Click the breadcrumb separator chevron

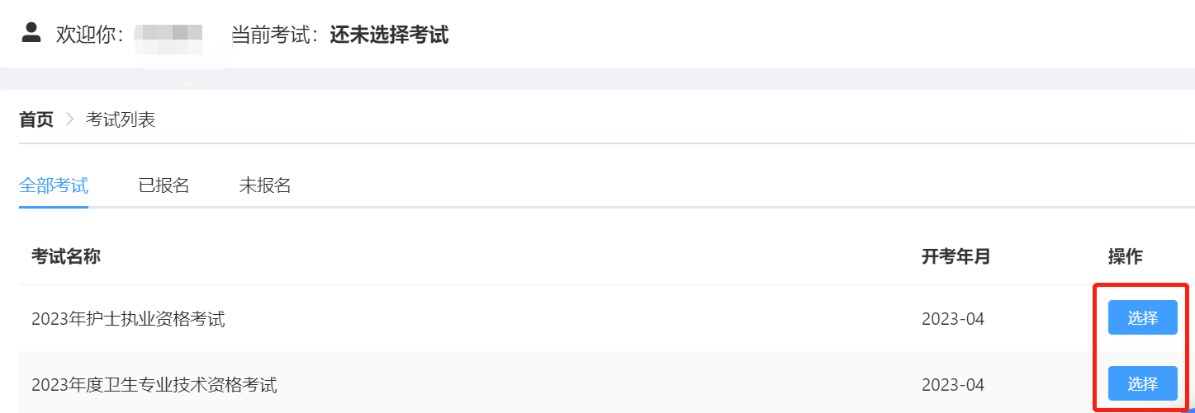(x=69, y=120)
